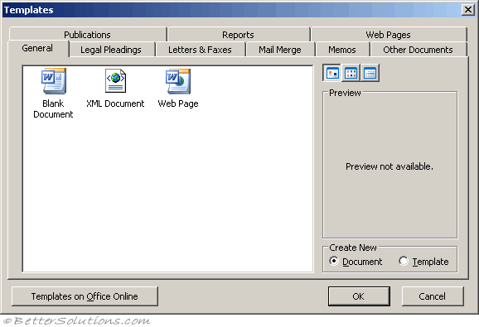This screenshot has width=479, height=327.
Task: Open the Letters & Faxes tab
Action: (200, 50)
